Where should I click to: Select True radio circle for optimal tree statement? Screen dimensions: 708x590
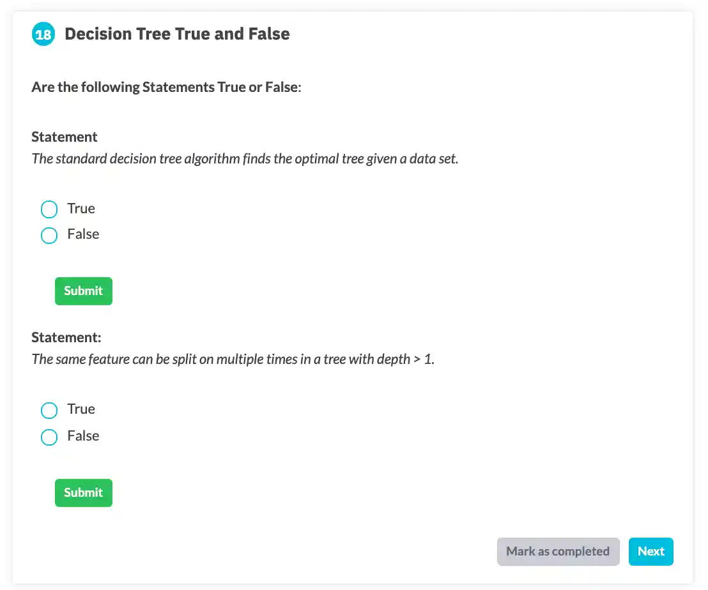49,209
